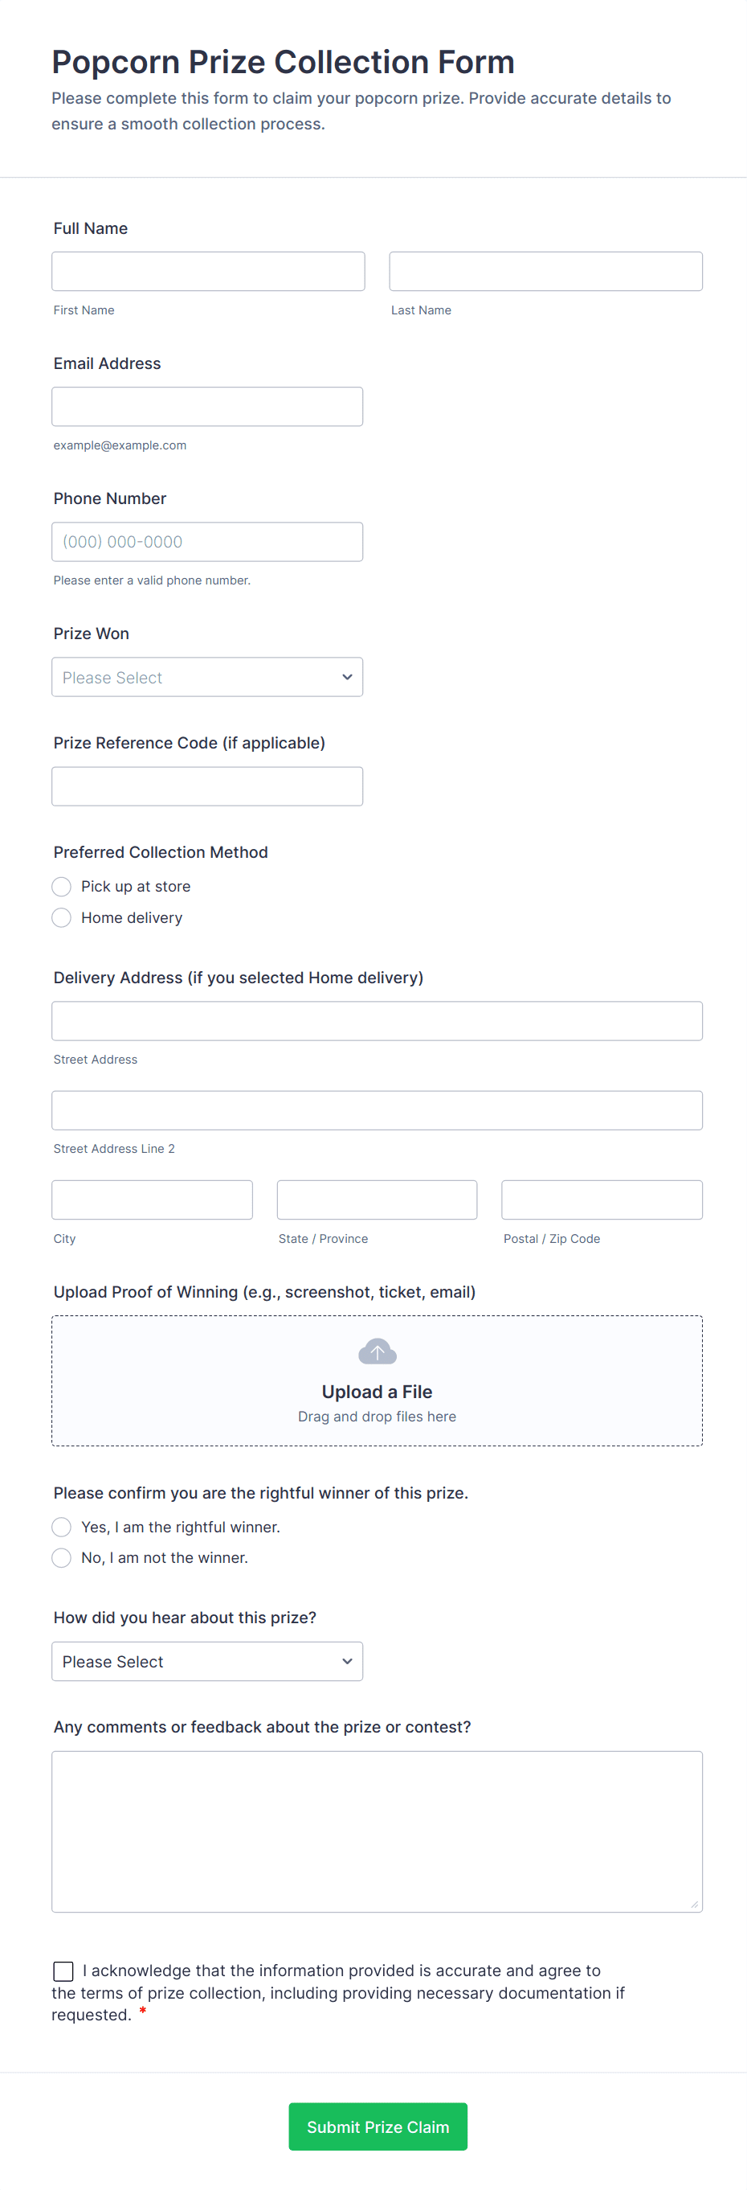Click the Prize Reference Code field
This screenshot has height=2190, width=747.
pyautogui.click(x=207, y=786)
